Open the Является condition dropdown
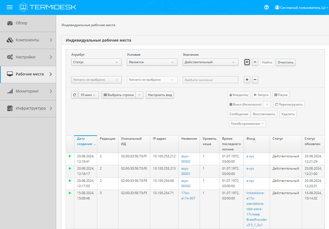This screenshot has width=329, height=229. (152, 62)
